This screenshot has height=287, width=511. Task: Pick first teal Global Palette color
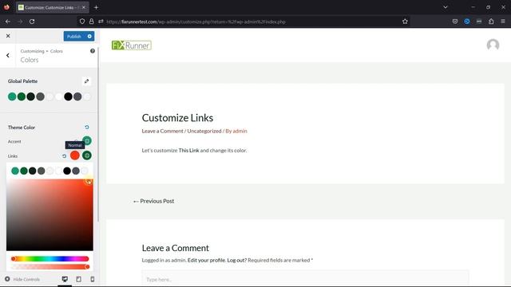(x=12, y=96)
